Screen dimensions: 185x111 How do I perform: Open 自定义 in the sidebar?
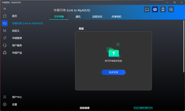click(x=16, y=31)
